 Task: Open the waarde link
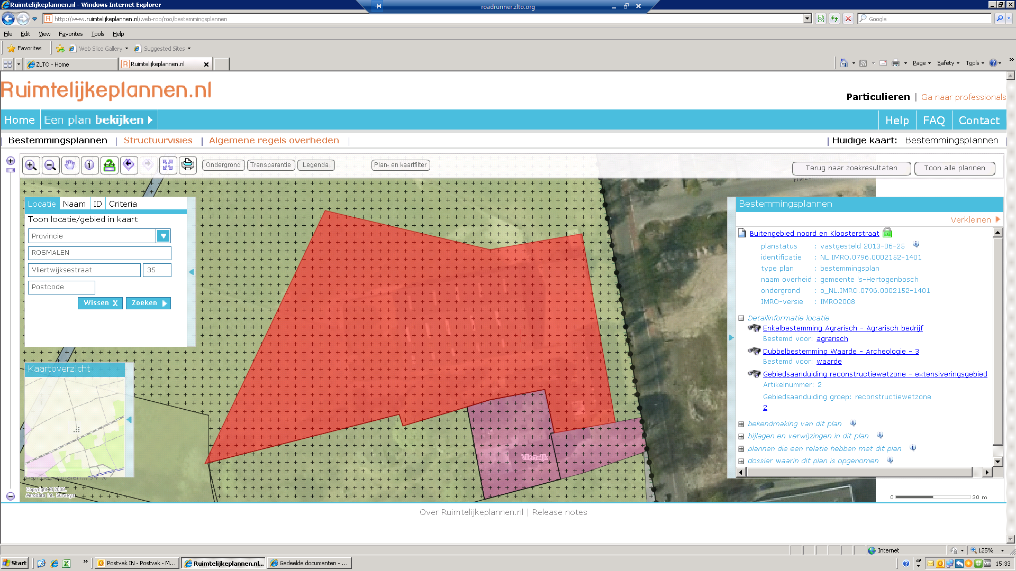point(829,362)
